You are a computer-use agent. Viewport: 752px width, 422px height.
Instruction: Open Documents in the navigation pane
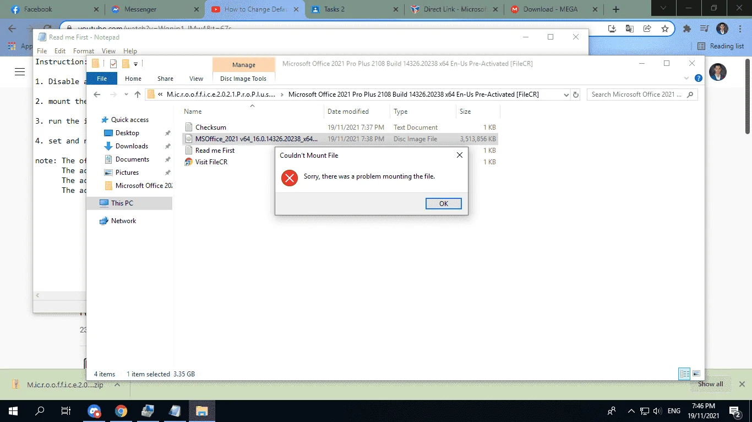coord(132,159)
